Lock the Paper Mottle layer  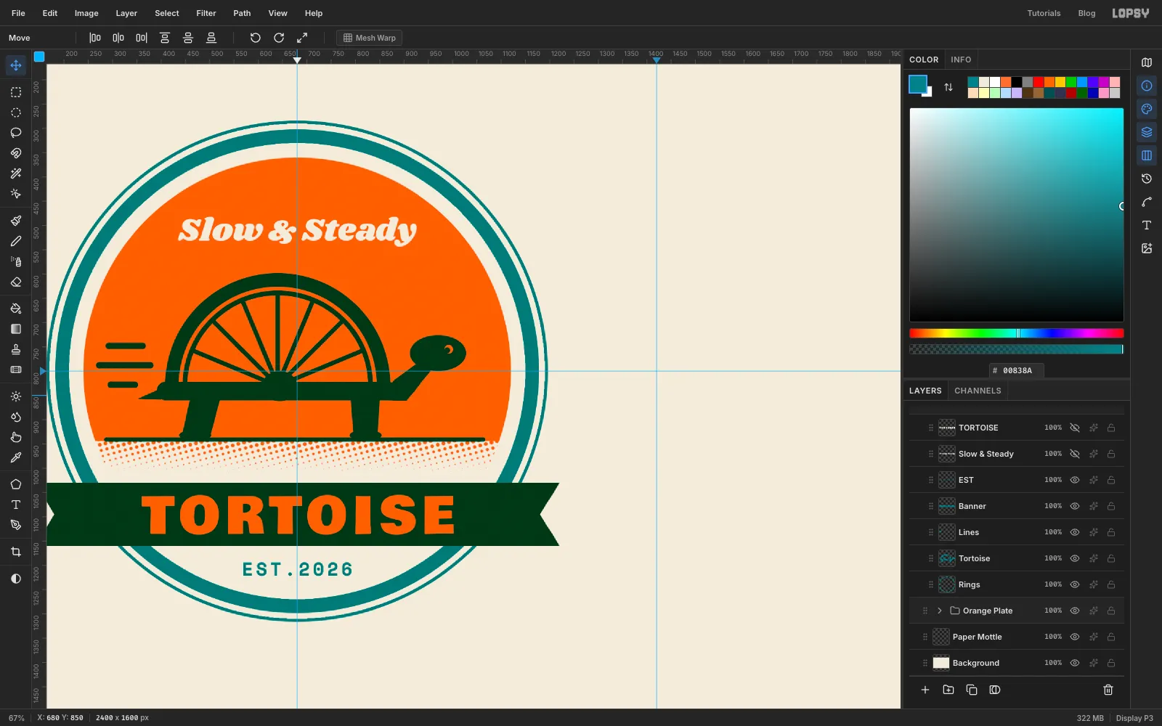(x=1111, y=637)
